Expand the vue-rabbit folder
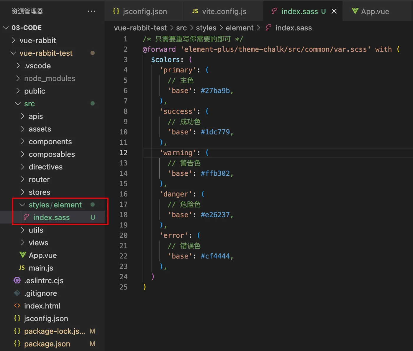 click(x=13, y=40)
